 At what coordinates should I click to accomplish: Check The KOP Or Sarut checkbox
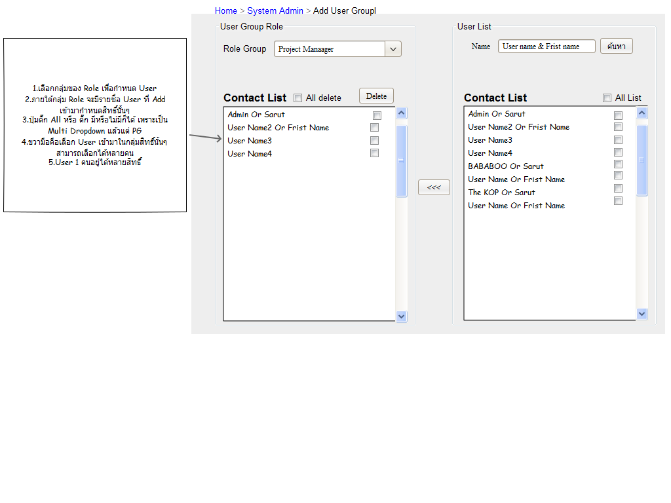click(618, 188)
